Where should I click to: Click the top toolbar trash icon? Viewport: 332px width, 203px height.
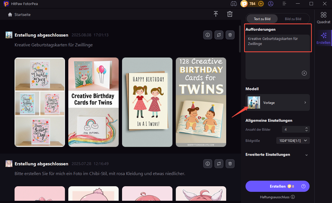click(x=230, y=14)
